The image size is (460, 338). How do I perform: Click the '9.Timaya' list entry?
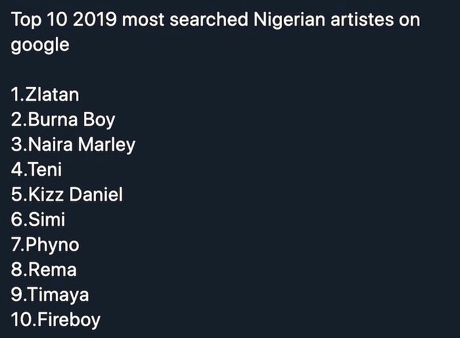point(50,295)
